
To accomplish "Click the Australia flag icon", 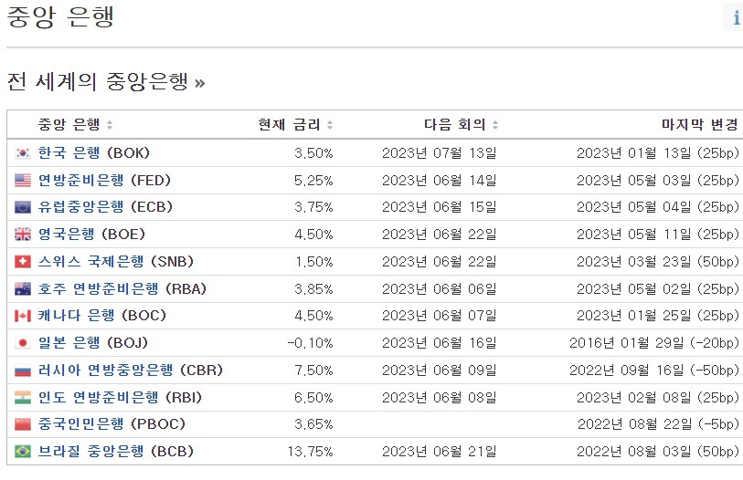I will 23,288.
